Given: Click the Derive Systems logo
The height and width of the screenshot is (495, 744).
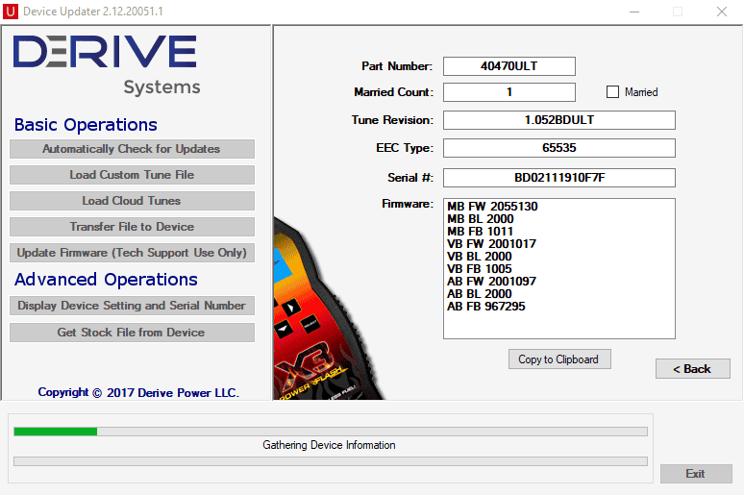Looking at the screenshot, I should (x=107, y=65).
